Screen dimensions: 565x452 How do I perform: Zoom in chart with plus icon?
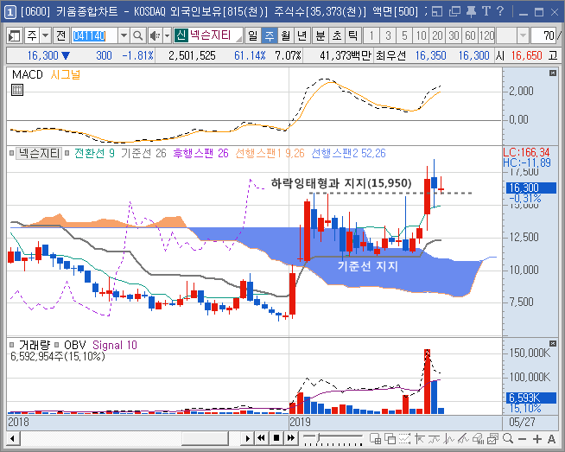click(x=536, y=439)
